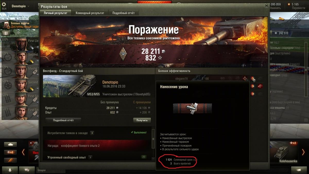Expand the Истребители танков в засаде mission
This screenshot has height=174, width=309.
[92, 133]
